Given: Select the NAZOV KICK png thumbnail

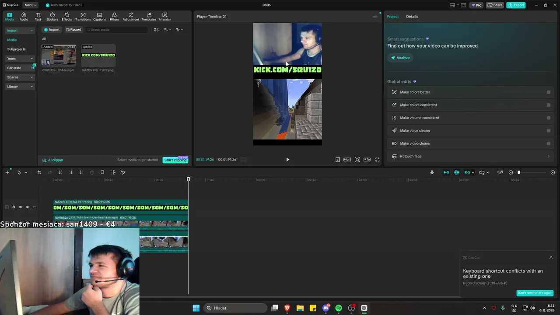Looking at the screenshot, I should [98, 55].
